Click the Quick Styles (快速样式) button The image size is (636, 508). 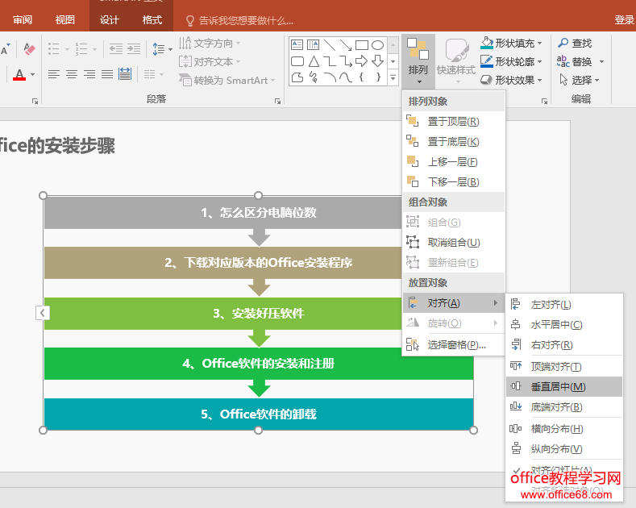[456, 59]
